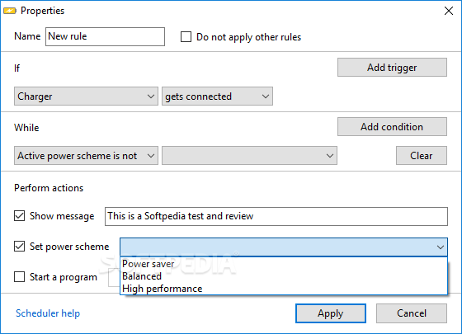
Task: Click the Clear button
Action: (422, 156)
